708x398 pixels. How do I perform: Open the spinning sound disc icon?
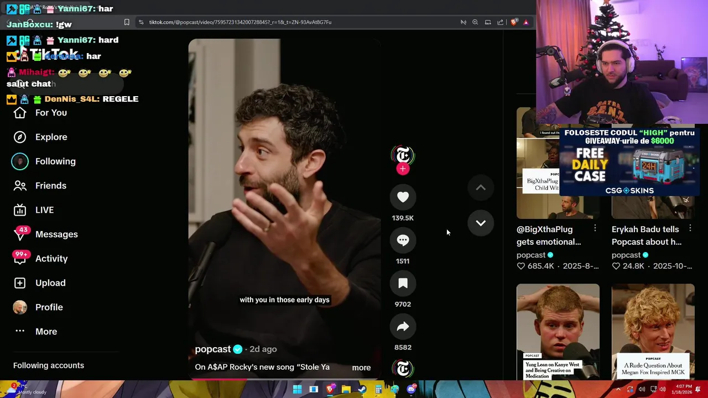403,369
